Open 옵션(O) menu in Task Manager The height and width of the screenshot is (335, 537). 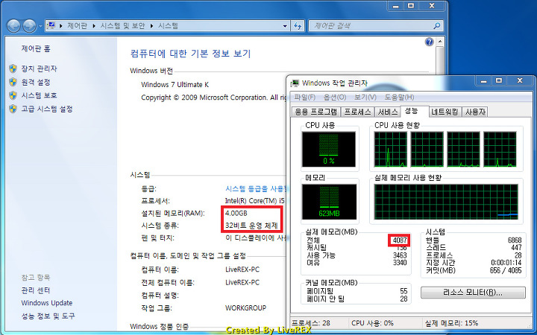click(x=335, y=97)
